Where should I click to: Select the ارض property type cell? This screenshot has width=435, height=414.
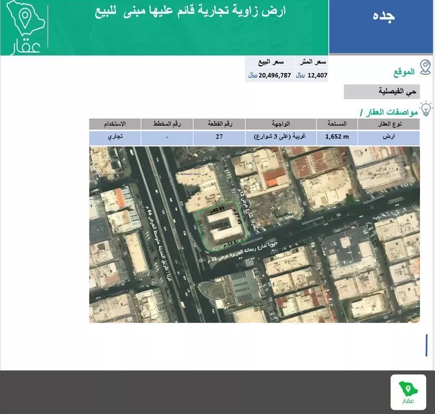pos(389,138)
